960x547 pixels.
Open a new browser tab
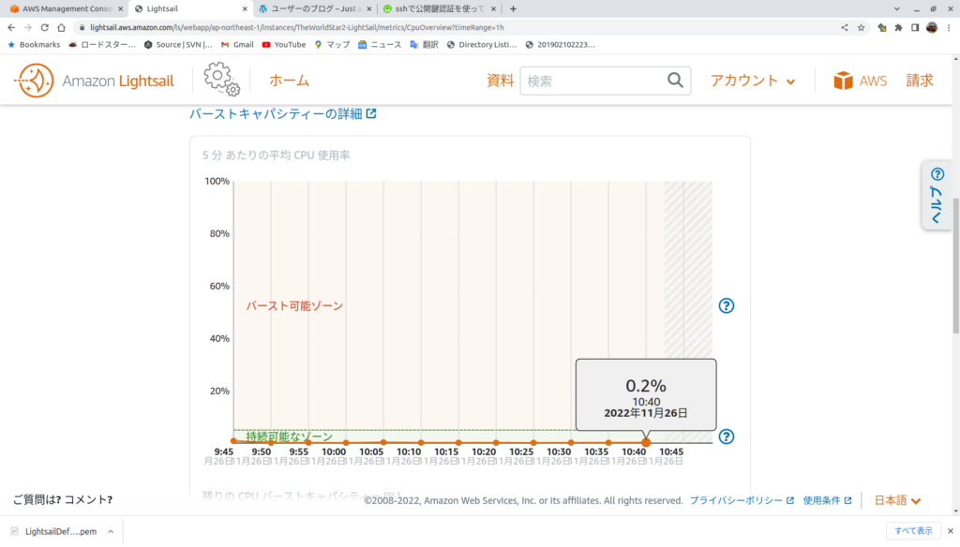pos(513,9)
